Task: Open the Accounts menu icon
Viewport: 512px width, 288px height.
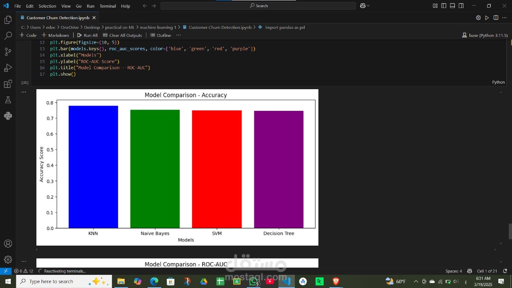Action: pyautogui.click(x=8, y=244)
